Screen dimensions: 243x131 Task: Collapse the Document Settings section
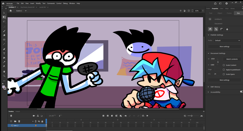pyautogui.click(x=208, y=53)
